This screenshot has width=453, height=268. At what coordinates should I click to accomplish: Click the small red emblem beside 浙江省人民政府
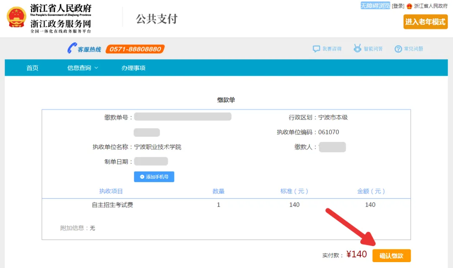point(409,6)
